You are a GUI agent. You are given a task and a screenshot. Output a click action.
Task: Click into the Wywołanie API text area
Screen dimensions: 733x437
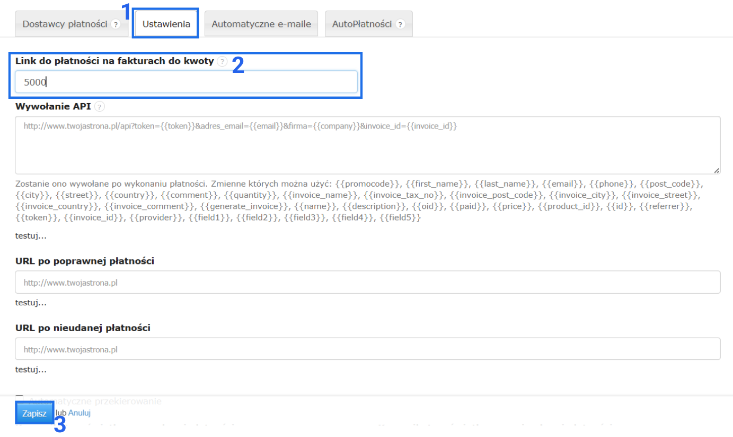[368, 145]
